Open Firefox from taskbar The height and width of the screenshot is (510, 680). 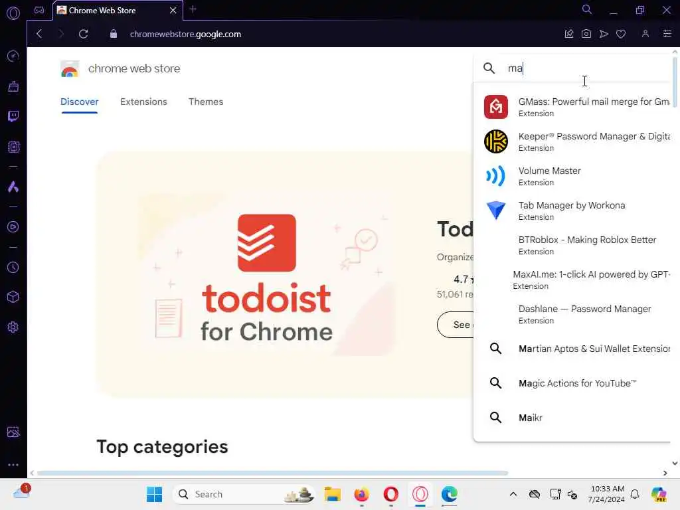pos(362,494)
